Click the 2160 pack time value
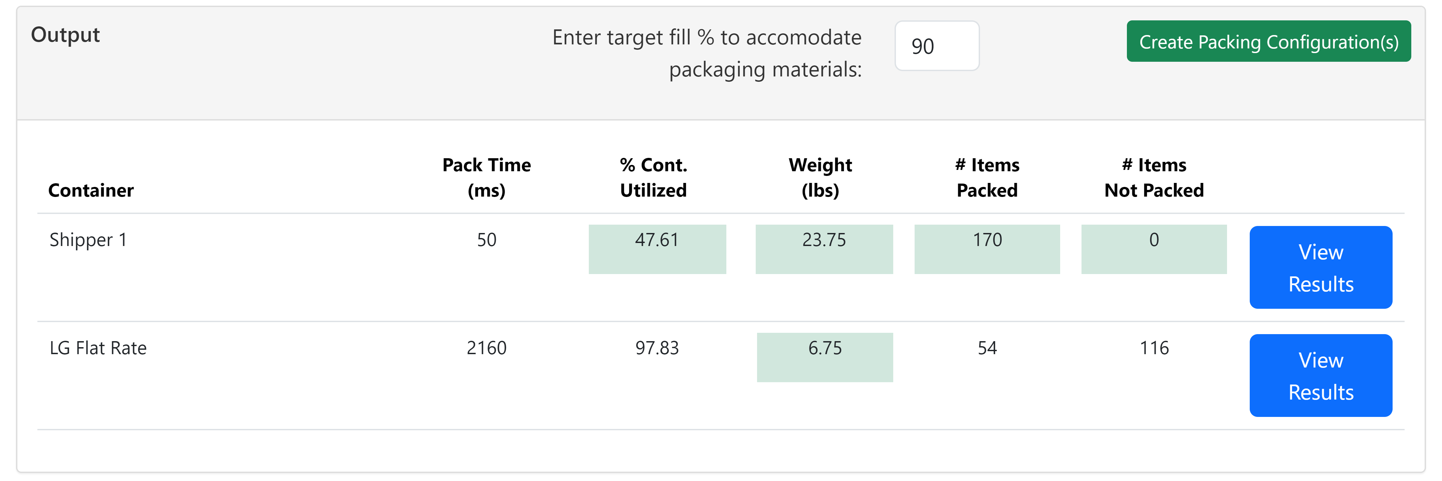This screenshot has width=1442, height=481. point(486,348)
